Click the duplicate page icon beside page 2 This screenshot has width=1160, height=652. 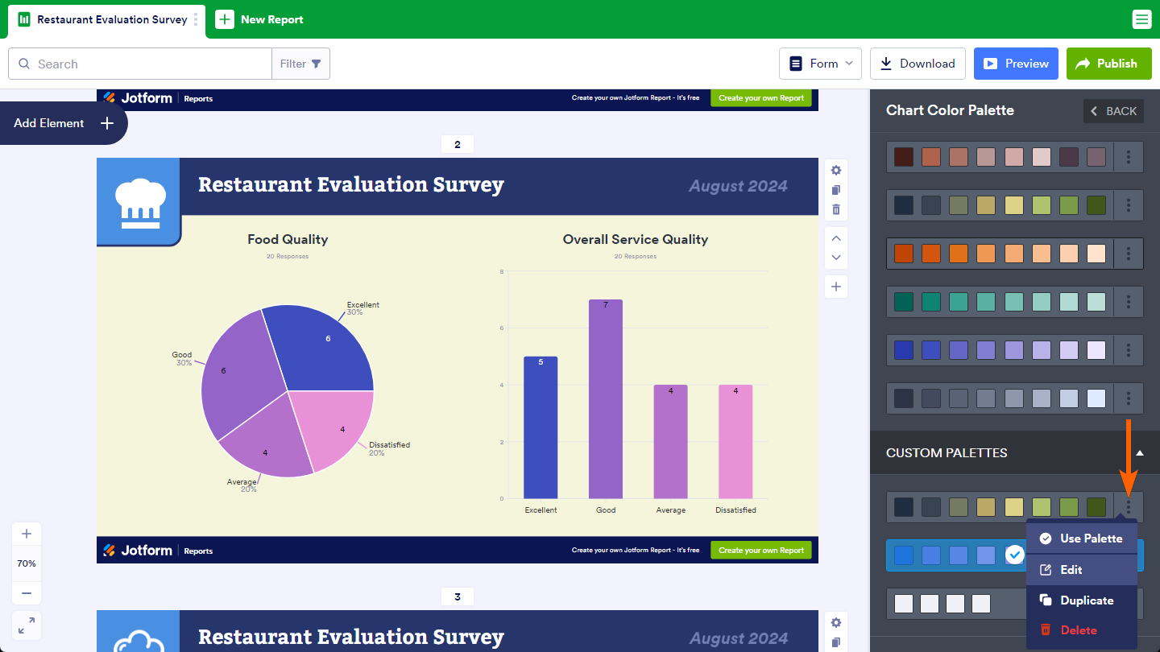click(x=836, y=190)
